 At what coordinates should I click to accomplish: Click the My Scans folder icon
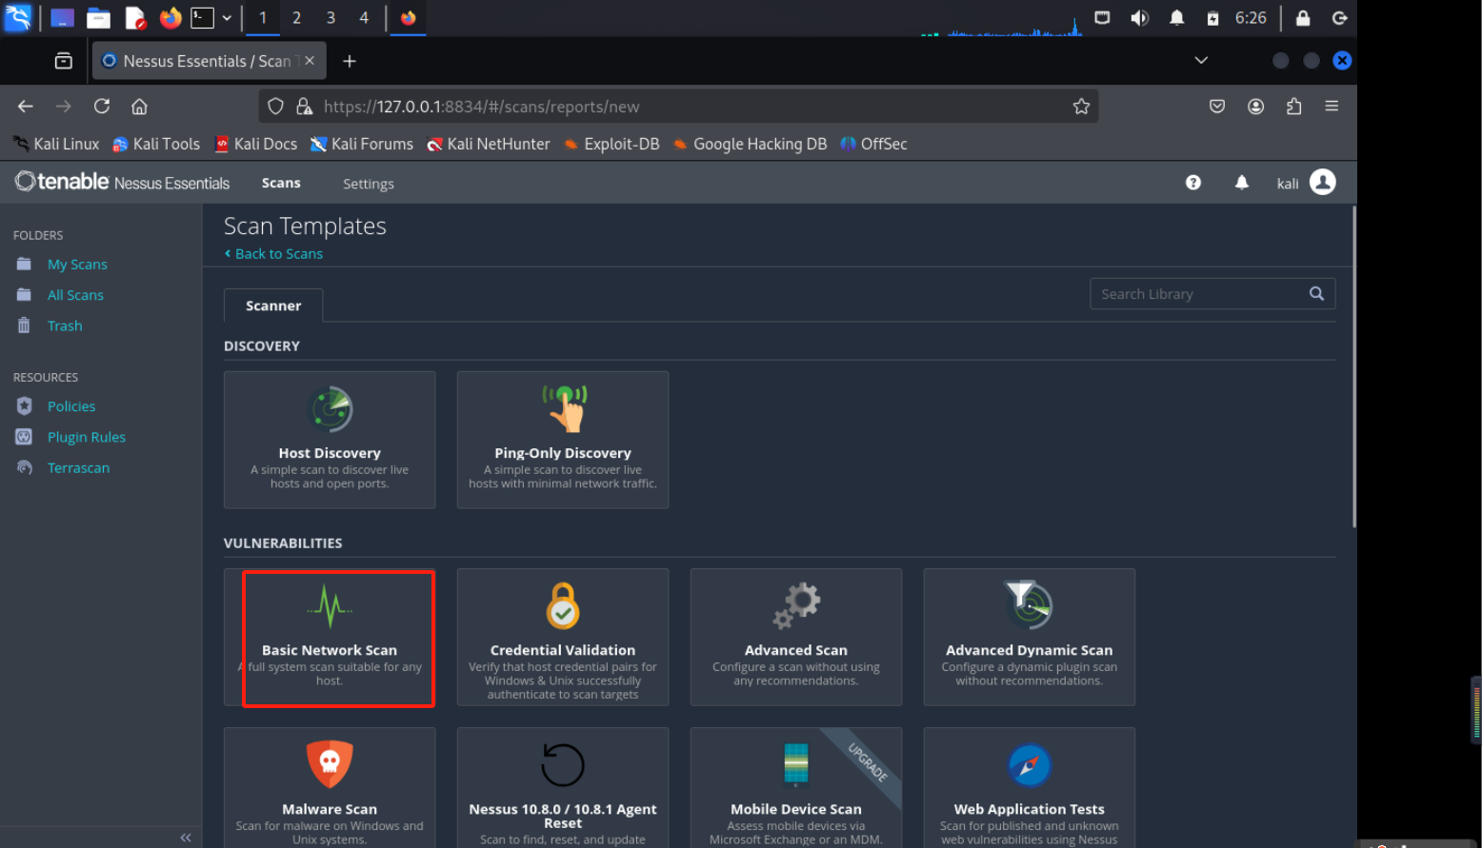[x=24, y=264]
